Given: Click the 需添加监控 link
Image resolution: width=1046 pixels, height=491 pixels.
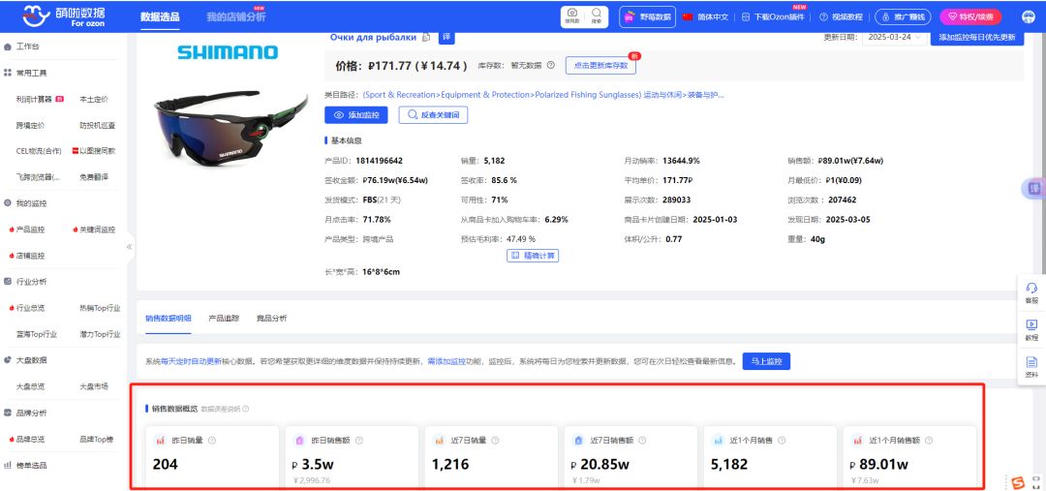Looking at the screenshot, I should (446, 361).
